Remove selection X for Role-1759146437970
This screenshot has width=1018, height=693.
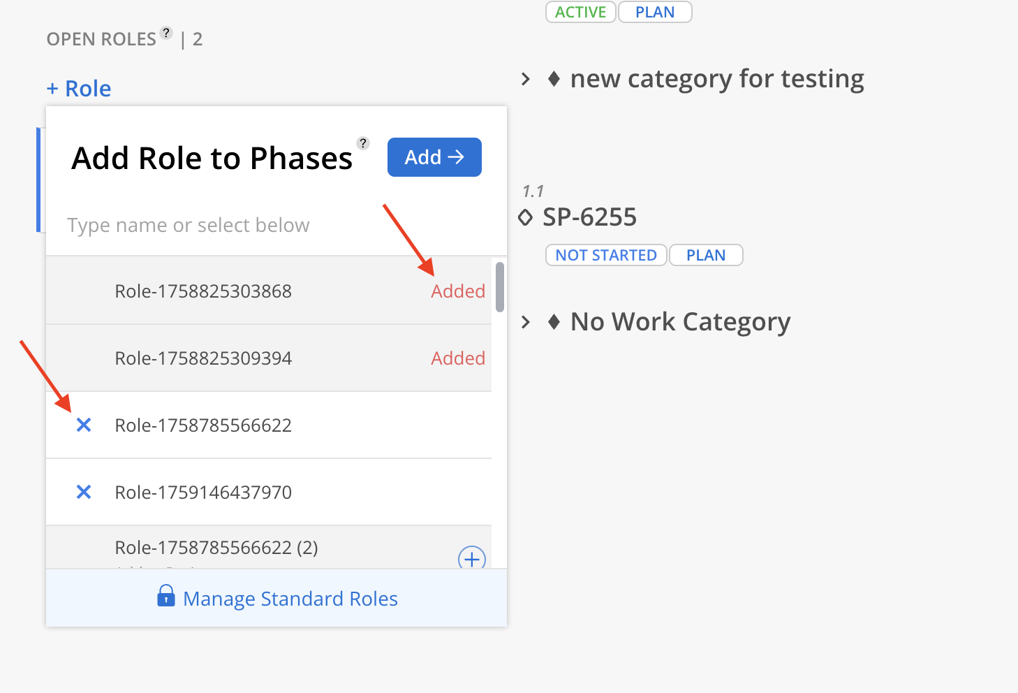tap(84, 492)
